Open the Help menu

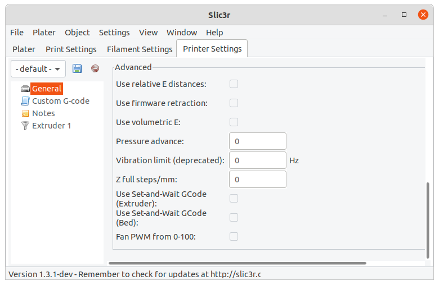pyautogui.click(x=214, y=33)
